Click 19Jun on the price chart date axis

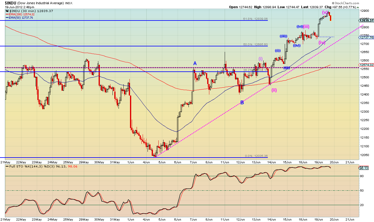pyautogui.click(x=319, y=162)
